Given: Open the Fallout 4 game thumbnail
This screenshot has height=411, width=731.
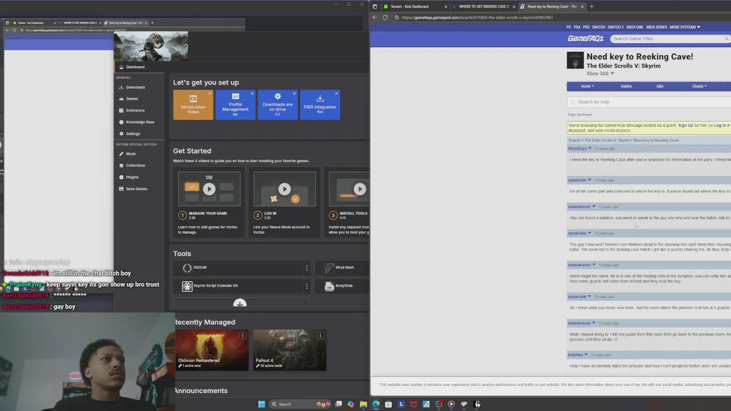Looking at the screenshot, I should point(290,350).
